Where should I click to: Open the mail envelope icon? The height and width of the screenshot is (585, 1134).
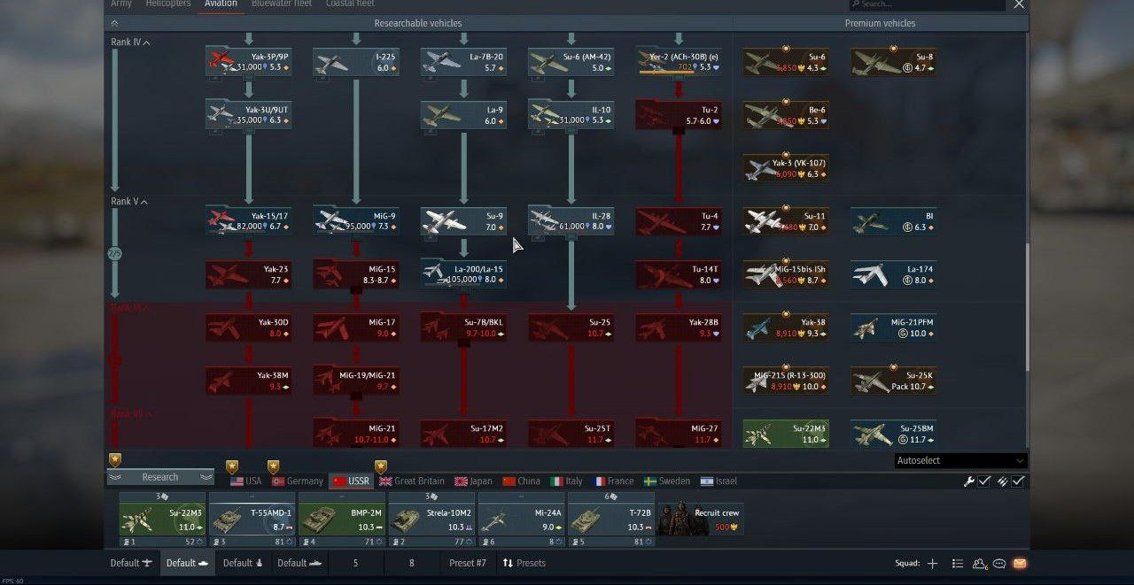[1020, 563]
